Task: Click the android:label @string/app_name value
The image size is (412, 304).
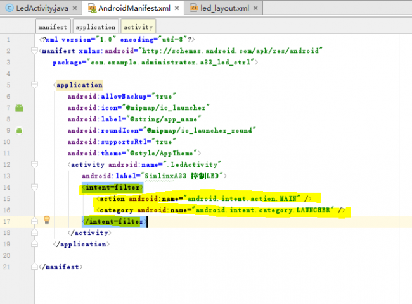Action: pyautogui.click(x=164, y=119)
